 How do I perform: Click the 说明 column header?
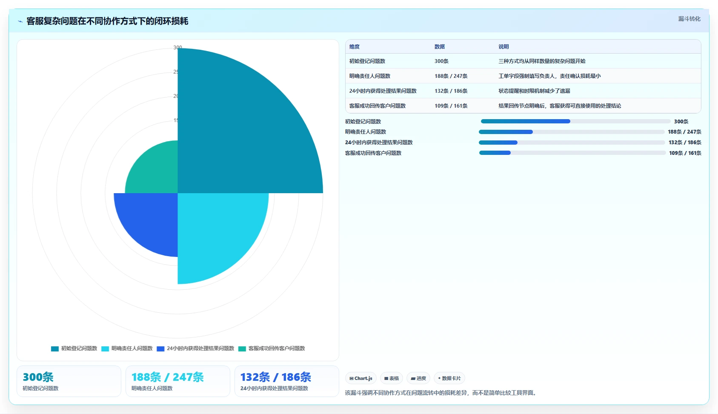click(x=503, y=47)
